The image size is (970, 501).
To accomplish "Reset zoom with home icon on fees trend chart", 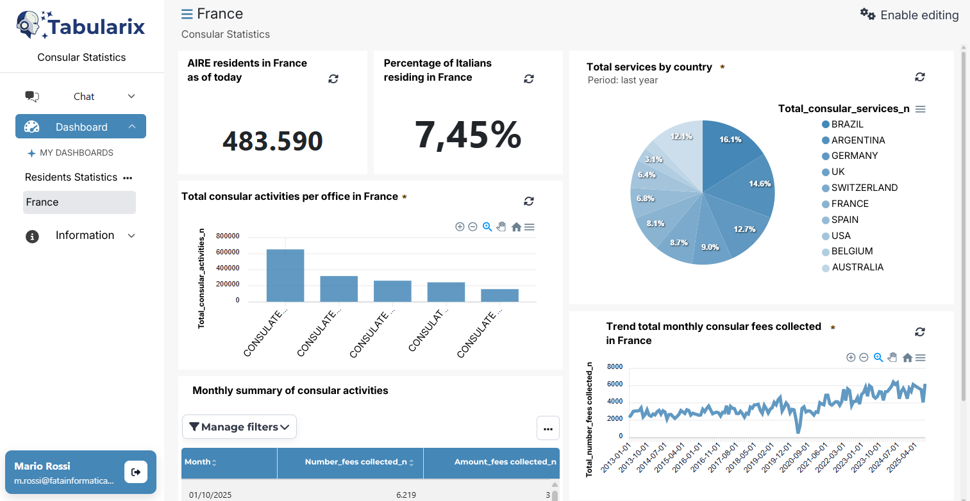I will pos(907,357).
